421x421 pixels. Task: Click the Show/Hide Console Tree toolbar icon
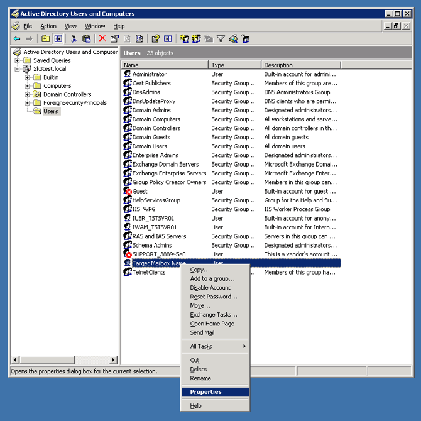pos(58,39)
